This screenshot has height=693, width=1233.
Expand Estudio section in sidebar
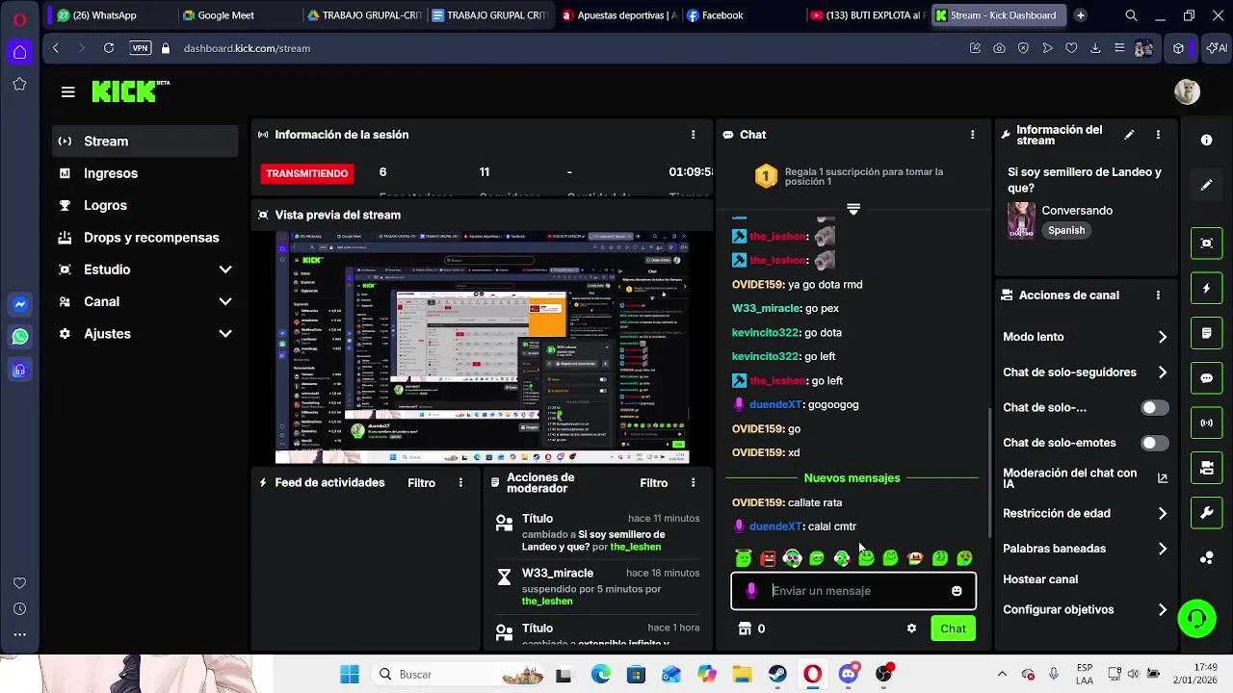tap(144, 269)
